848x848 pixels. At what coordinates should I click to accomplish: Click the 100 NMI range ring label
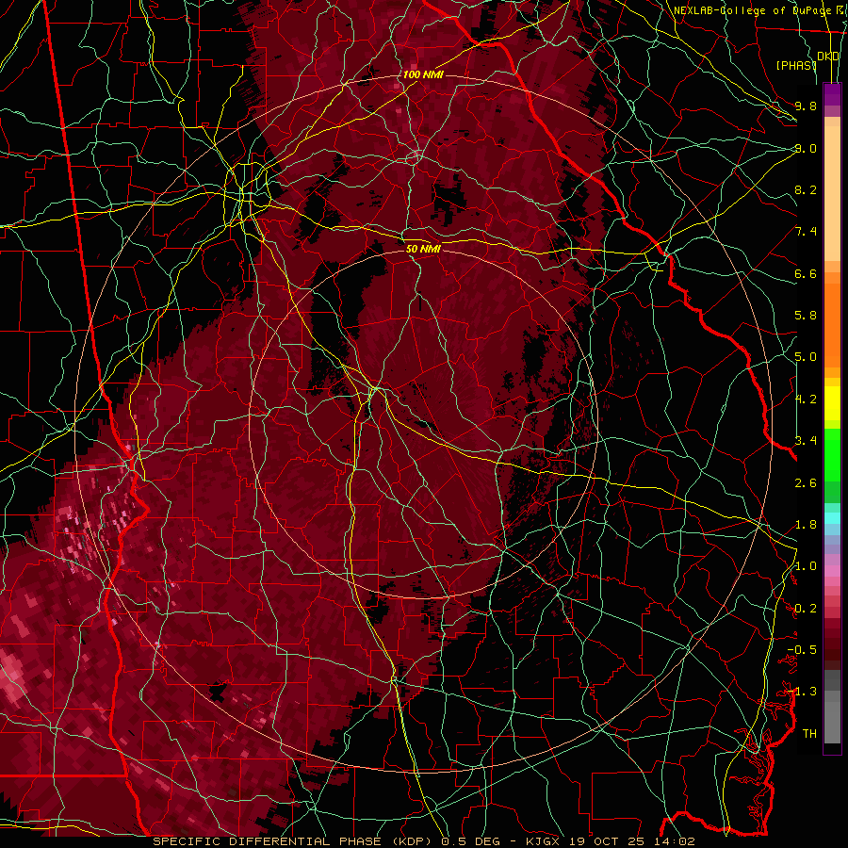click(423, 74)
